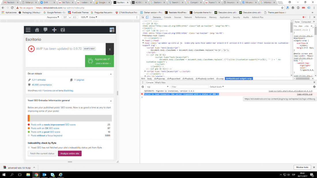Toggle the :hov element state panel
Screen dimensions: 317x178
click(301, 26)
